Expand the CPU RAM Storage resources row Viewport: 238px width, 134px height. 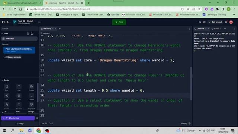click(2, 112)
